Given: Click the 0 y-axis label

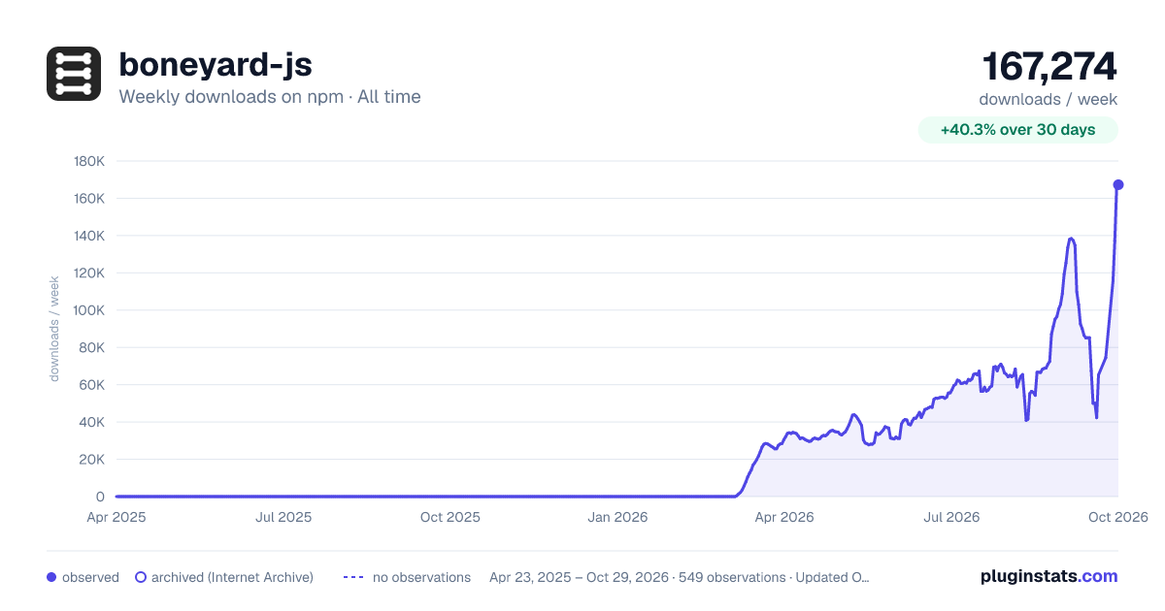Looking at the screenshot, I should (x=100, y=497).
